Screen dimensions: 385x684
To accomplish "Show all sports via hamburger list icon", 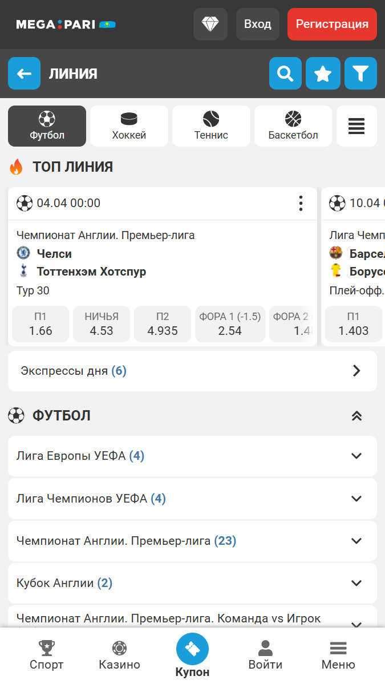I will pos(356,126).
